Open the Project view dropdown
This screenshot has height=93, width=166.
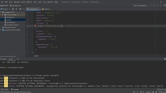(x=5, y=9)
